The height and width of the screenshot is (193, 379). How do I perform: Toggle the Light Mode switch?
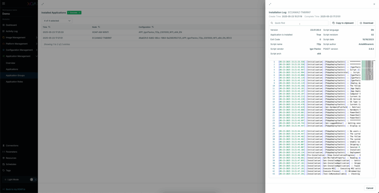point(33,179)
